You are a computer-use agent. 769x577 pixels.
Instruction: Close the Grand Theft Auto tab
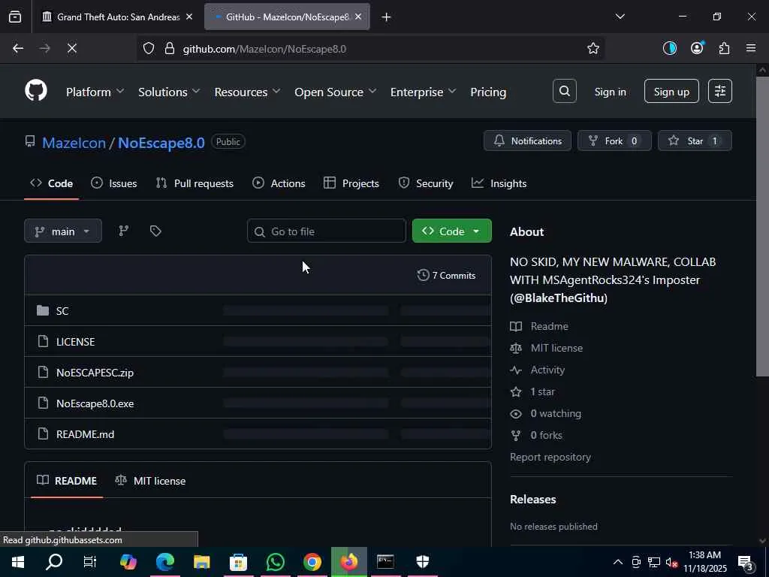pyautogui.click(x=189, y=17)
